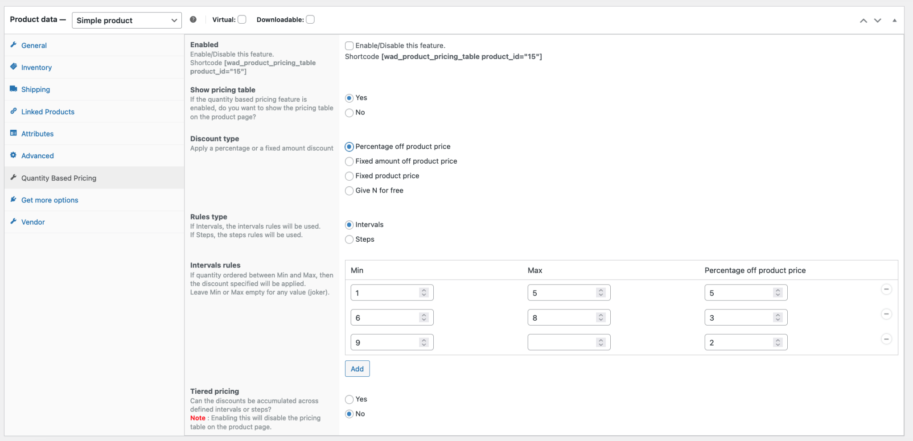Open the Simple product dropdown
This screenshot has width=913, height=441.
[x=126, y=20]
